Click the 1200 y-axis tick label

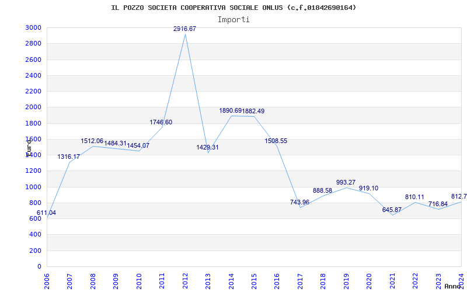point(33,171)
